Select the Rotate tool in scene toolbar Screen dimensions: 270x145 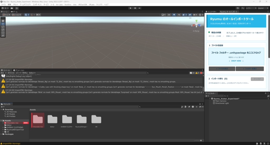point(3,27)
